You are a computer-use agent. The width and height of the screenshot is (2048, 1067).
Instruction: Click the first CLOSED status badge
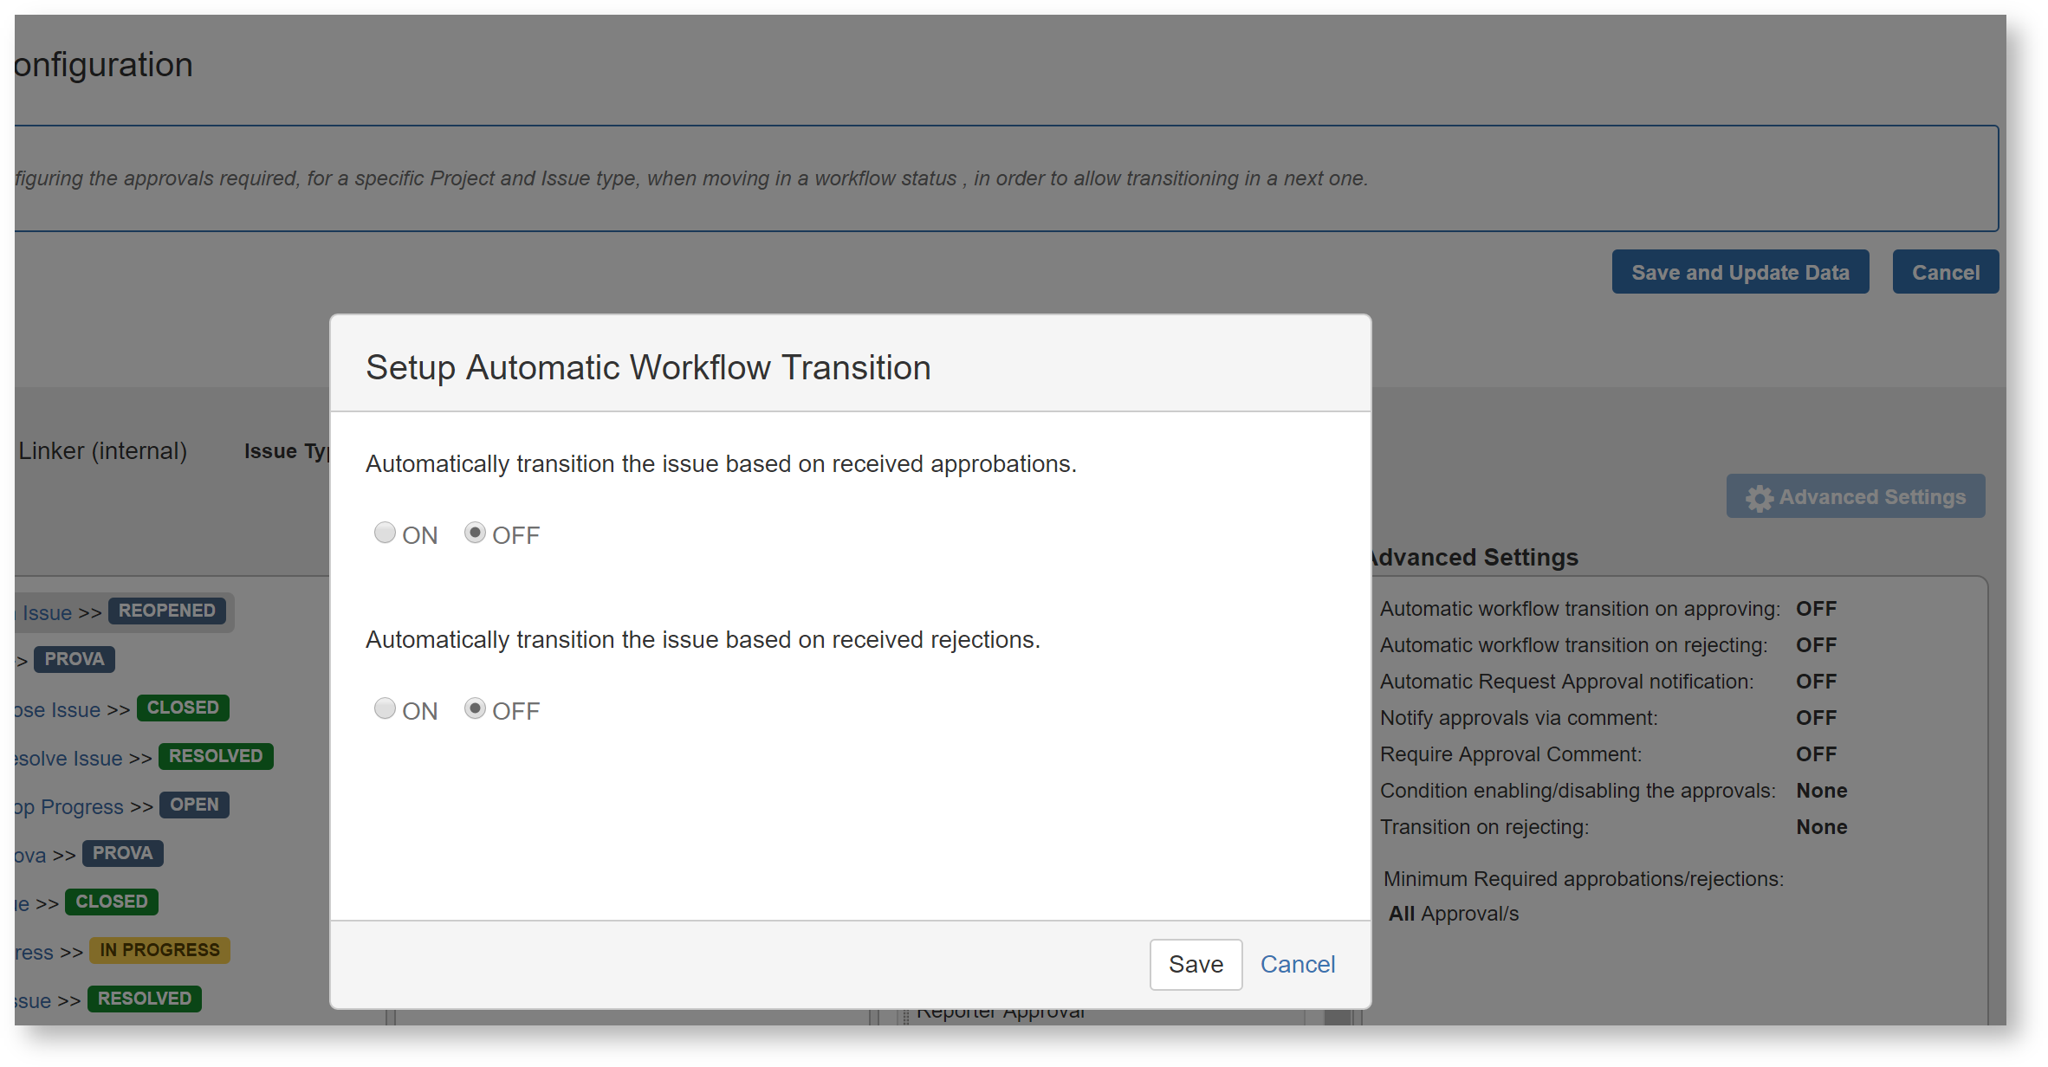[x=183, y=708]
